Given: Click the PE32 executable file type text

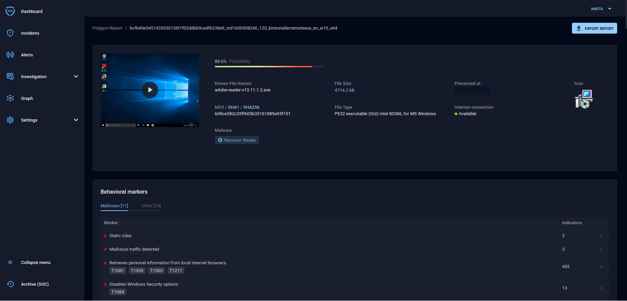Looking at the screenshot, I should (x=385, y=114).
